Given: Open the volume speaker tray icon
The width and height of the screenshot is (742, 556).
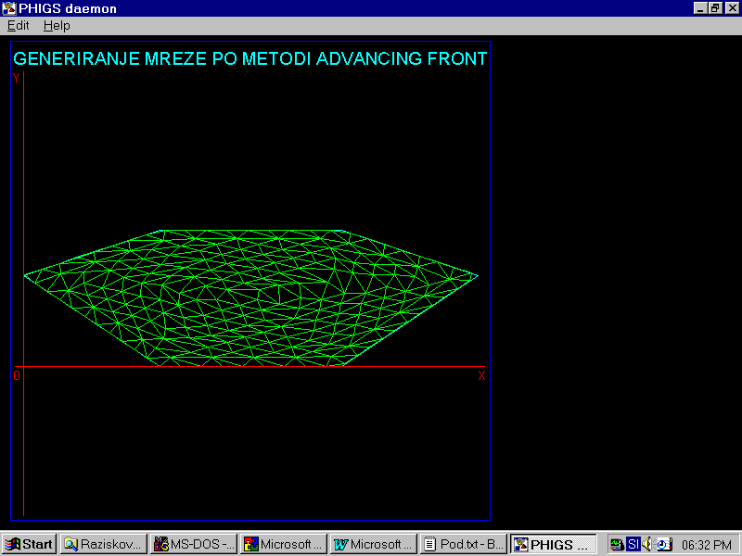Looking at the screenshot, I should pos(647,544).
